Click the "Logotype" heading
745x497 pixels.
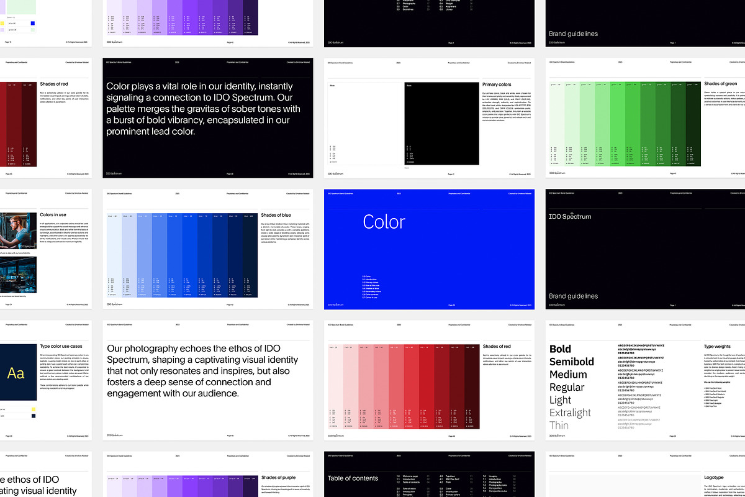point(714,477)
